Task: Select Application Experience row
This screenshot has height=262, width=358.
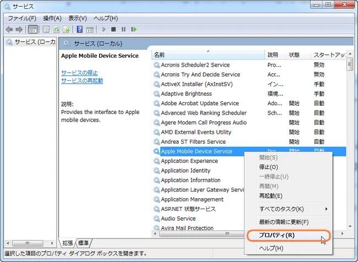Action: [x=198, y=161]
